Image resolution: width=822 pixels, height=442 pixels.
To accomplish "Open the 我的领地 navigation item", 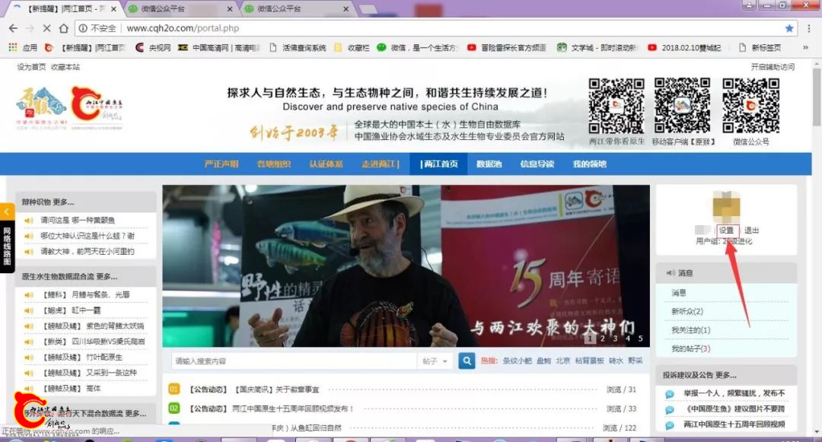I will tap(590, 164).
